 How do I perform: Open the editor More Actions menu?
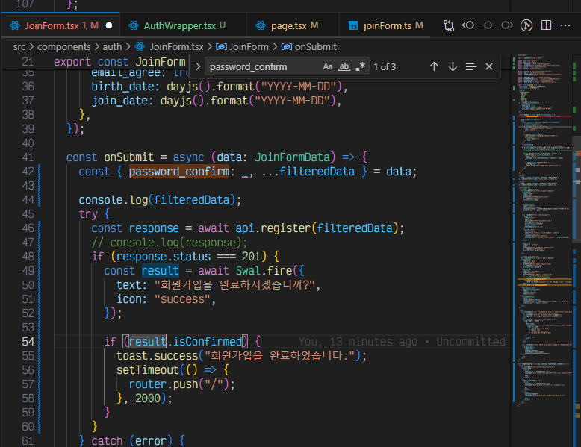(x=565, y=25)
